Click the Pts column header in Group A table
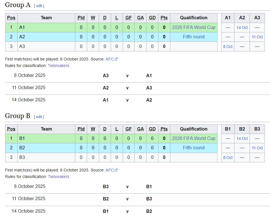The height and width of the screenshot is (218, 270). [164, 18]
